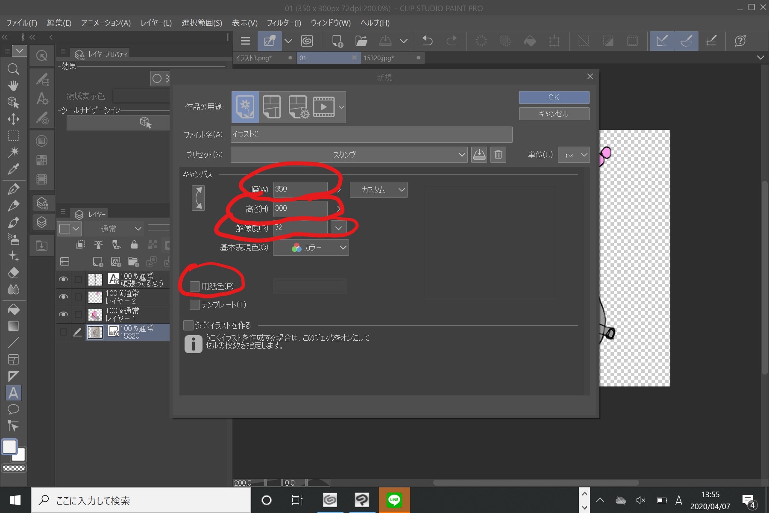Toggle lock checkbox for レイヤー 1

point(78,314)
